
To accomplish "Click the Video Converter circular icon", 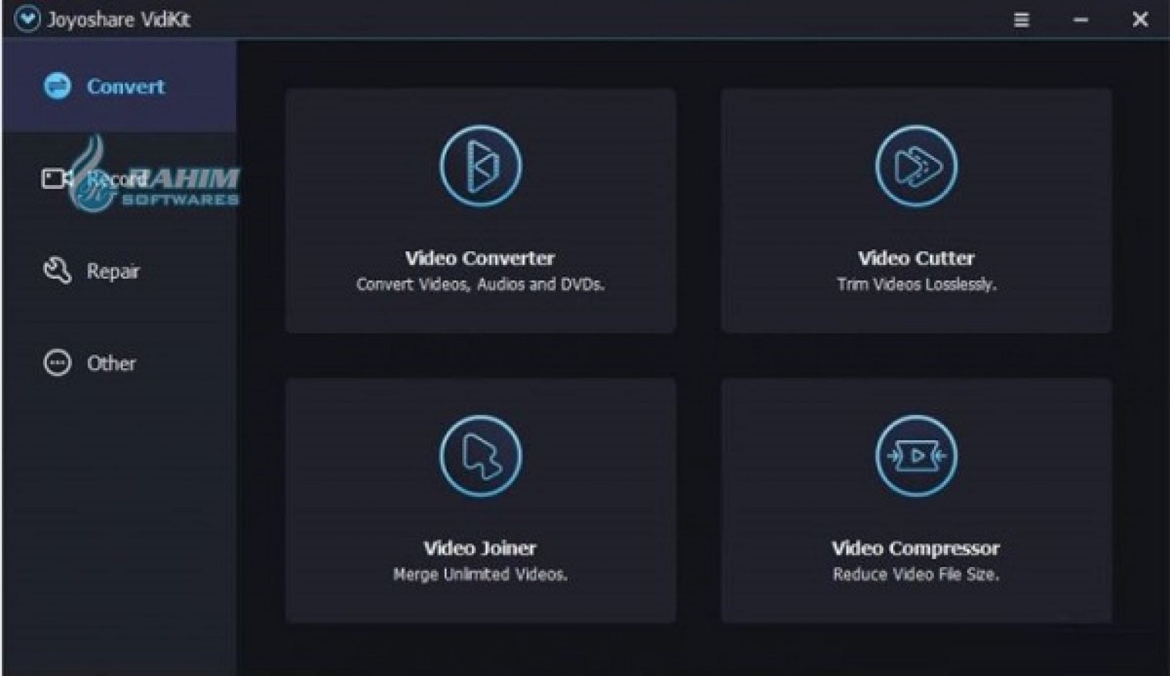I will click(480, 166).
